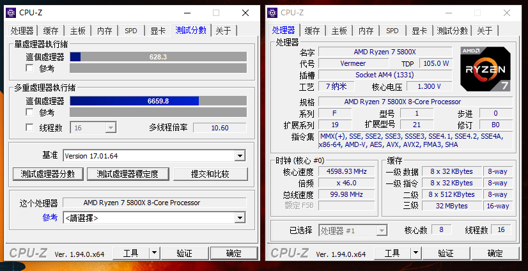The width and height of the screenshot is (528, 271).
Task: Click the 核心电压 value 1.300 V
Action: [430, 86]
